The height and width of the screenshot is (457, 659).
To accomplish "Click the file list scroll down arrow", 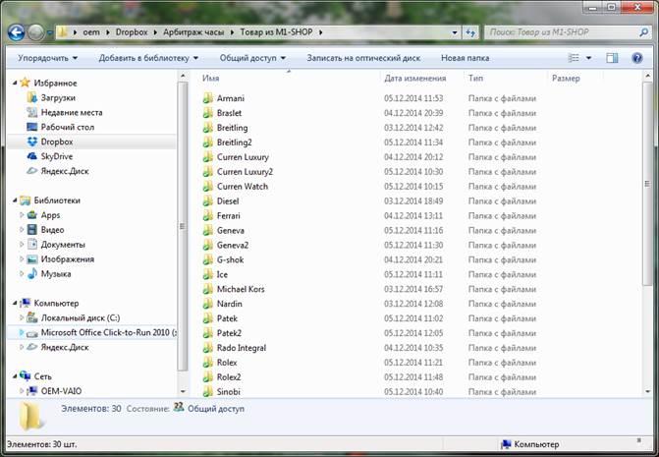I will pyautogui.click(x=647, y=391).
